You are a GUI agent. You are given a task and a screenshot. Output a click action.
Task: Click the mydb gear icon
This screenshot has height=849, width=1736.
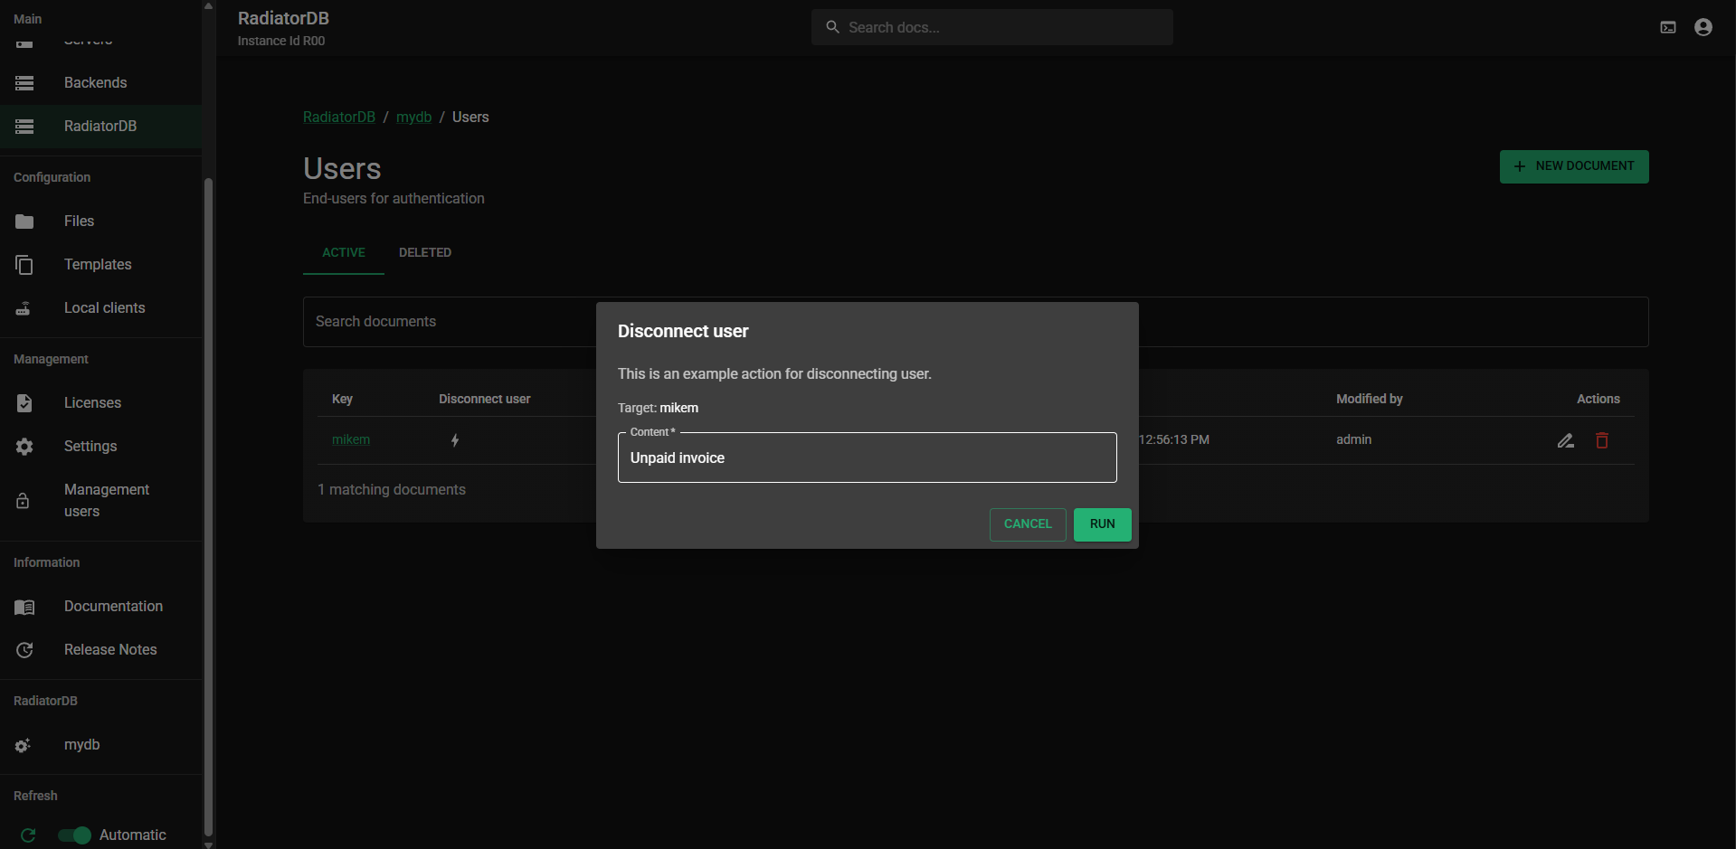[23, 746]
